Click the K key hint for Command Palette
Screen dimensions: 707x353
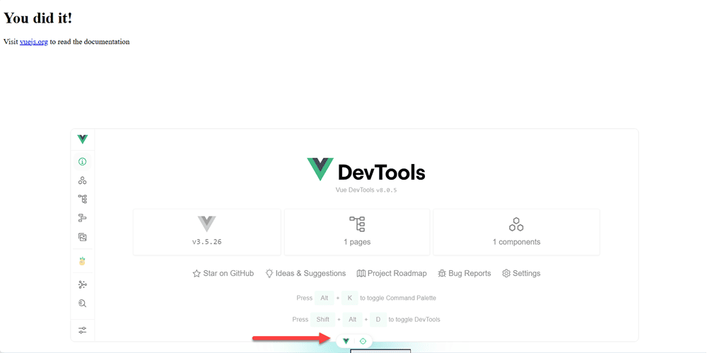pos(350,298)
